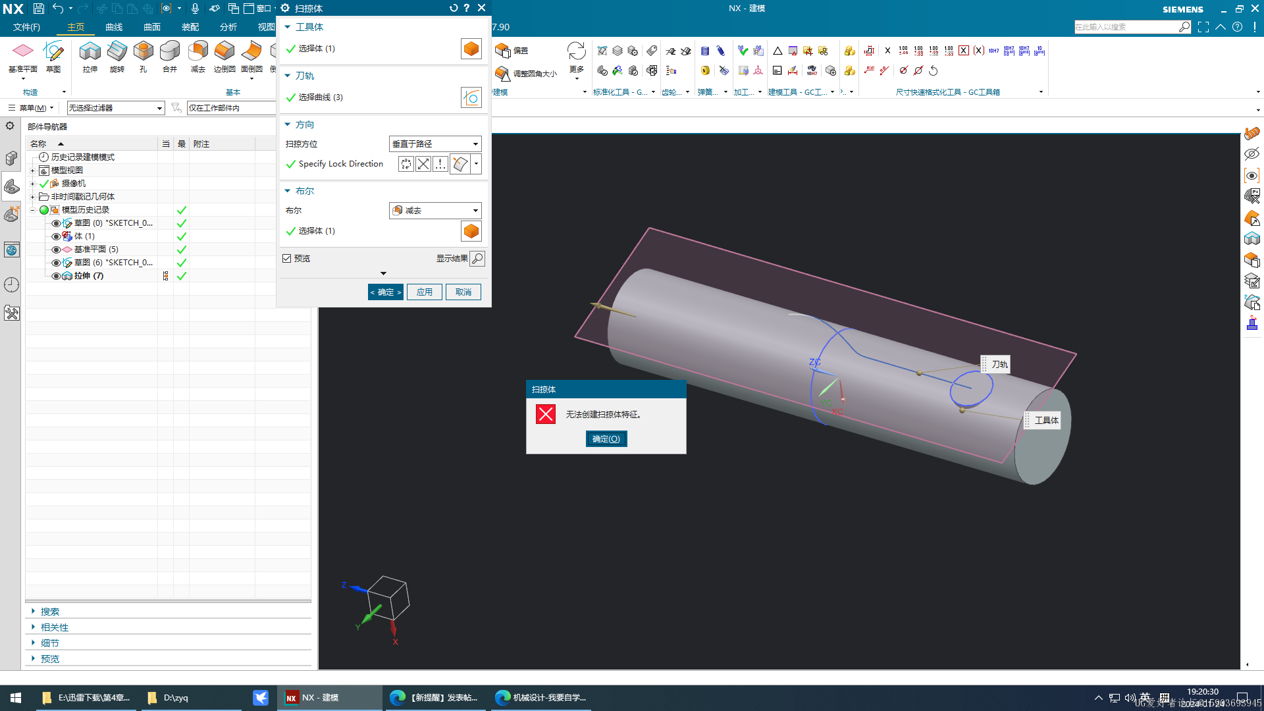
Task: Toggle visibility eye of 草图 (0)
Action: 56,223
